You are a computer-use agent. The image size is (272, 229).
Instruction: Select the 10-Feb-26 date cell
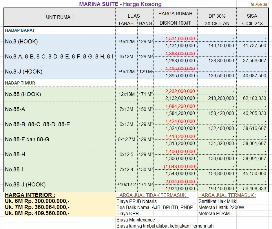pyautogui.click(x=259, y=5)
